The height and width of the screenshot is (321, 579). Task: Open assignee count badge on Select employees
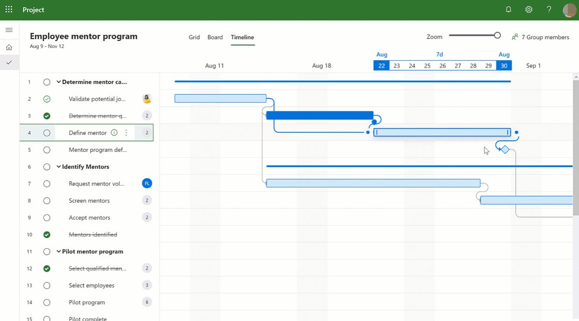pos(147,285)
